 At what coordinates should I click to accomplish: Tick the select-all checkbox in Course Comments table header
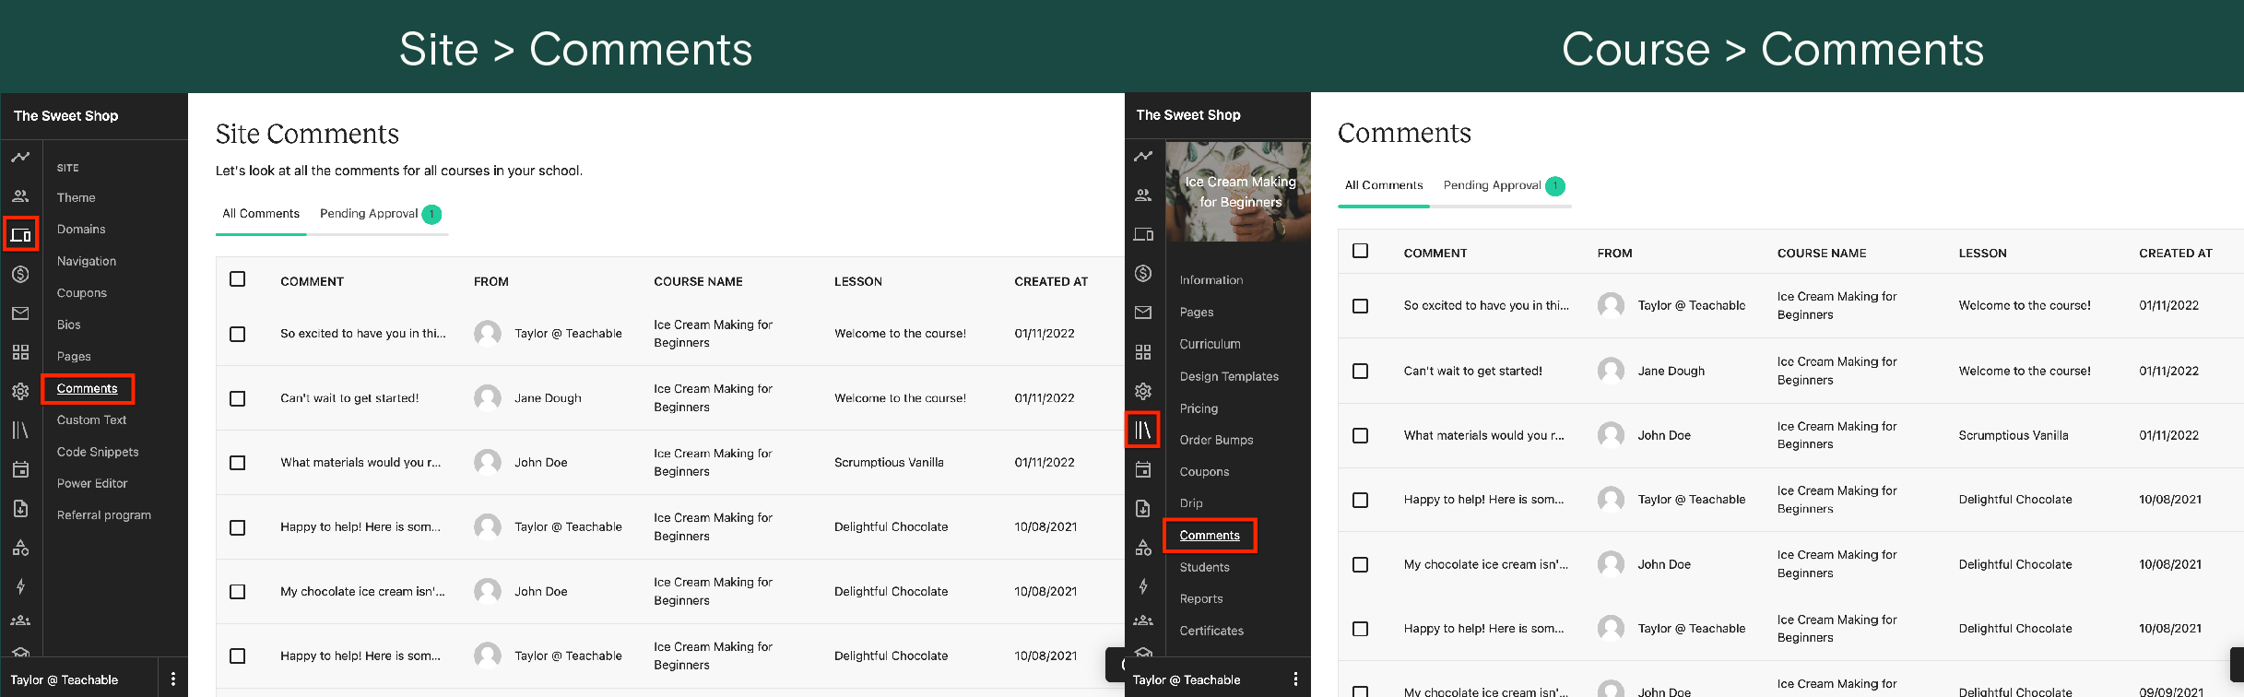(x=1361, y=251)
